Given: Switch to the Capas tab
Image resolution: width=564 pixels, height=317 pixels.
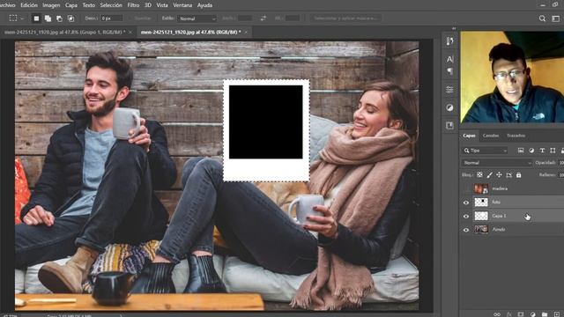Looking at the screenshot, I should click(469, 136).
